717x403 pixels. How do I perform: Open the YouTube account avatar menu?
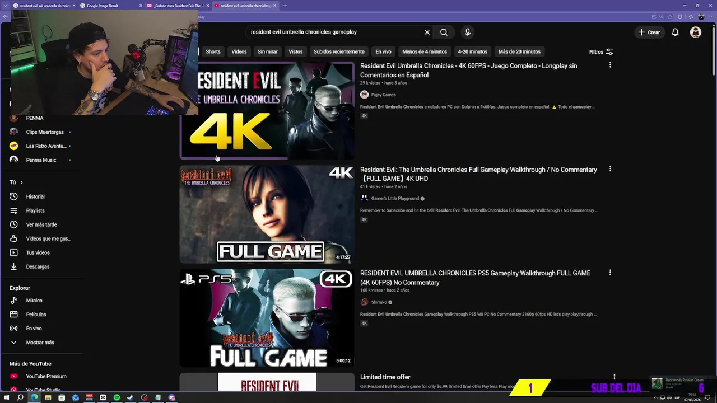696,32
